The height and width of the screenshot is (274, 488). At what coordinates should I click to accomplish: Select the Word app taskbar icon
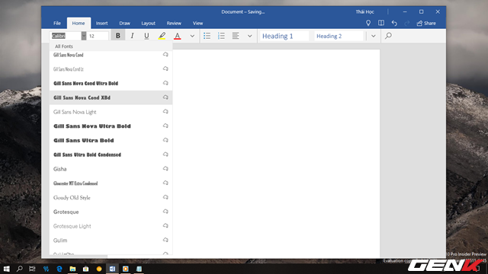pyautogui.click(x=112, y=269)
